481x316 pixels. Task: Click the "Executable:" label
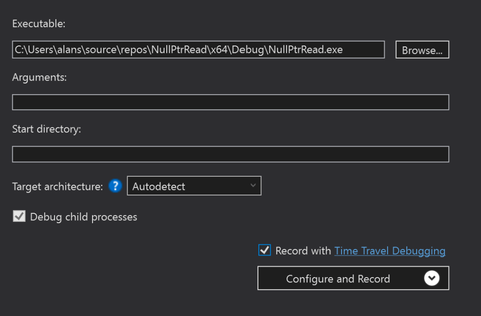click(39, 24)
